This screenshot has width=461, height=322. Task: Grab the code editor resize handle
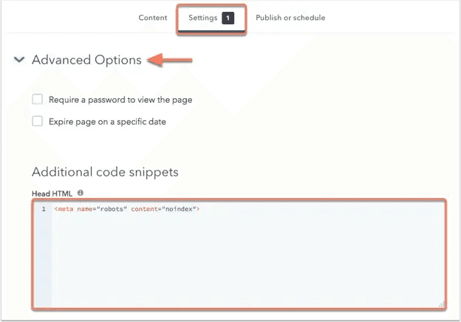point(442,304)
